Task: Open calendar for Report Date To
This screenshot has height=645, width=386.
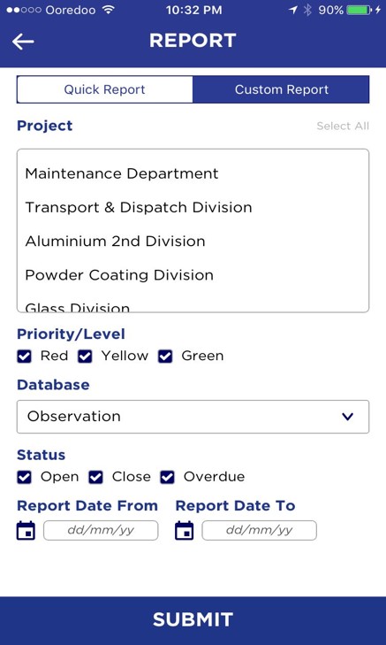Action: click(185, 530)
